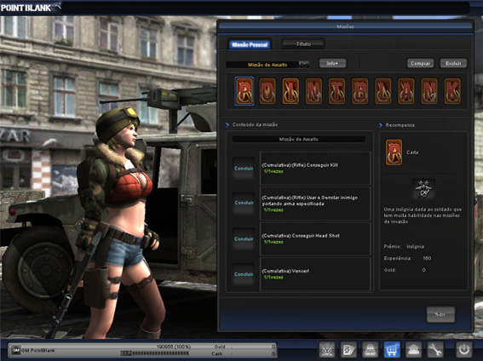This screenshot has height=361, width=483.
Task: Select the K mission card
Action: click(x=452, y=91)
